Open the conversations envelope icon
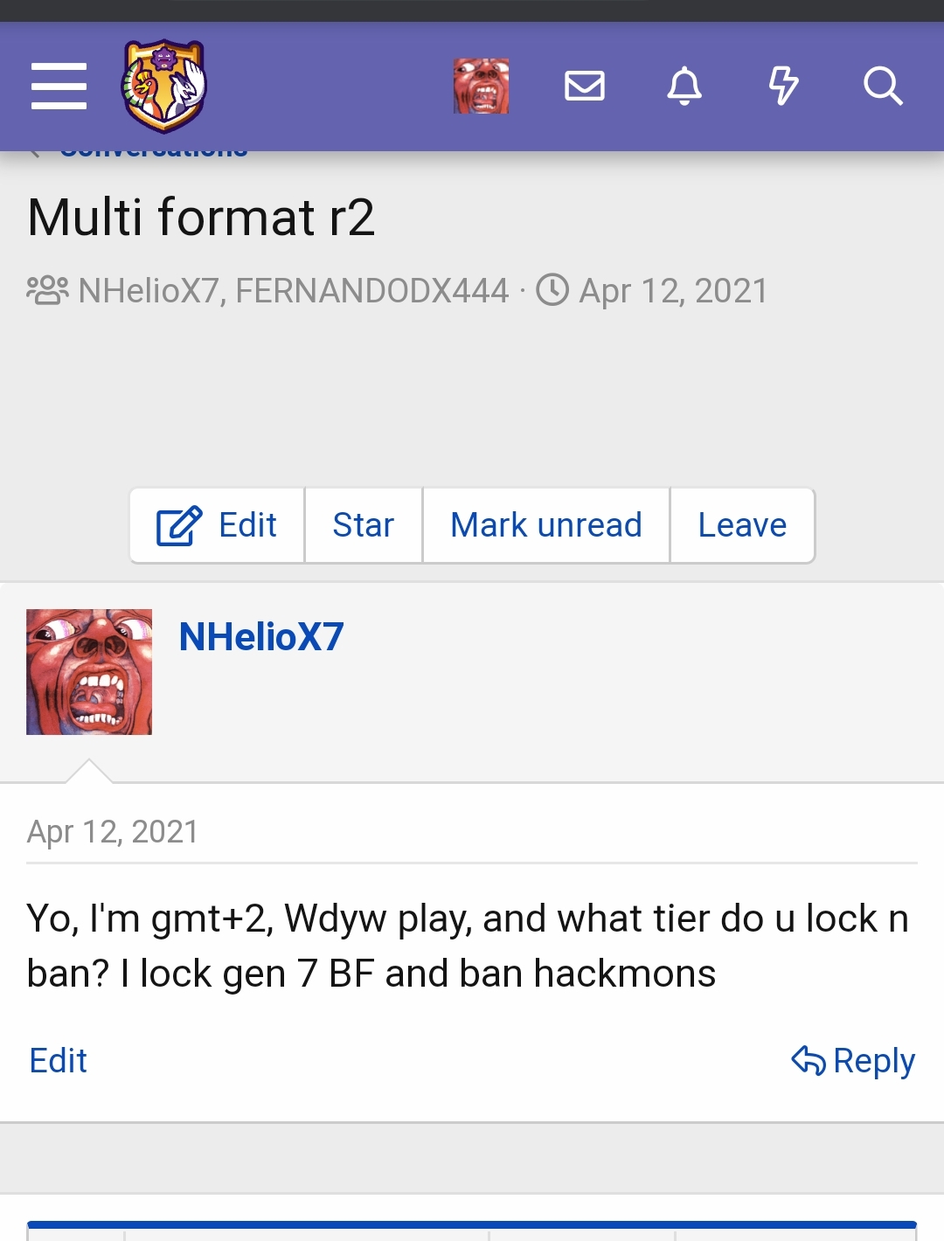Screen dimensions: 944x1241 pos(585,86)
